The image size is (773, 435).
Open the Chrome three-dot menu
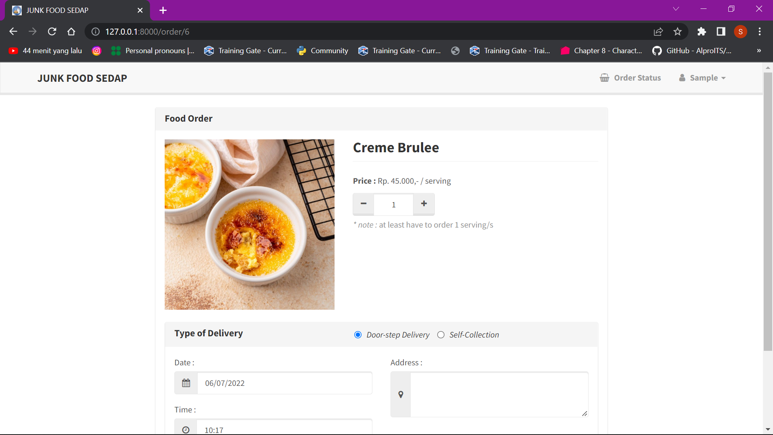pyautogui.click(x=760, y=31)
